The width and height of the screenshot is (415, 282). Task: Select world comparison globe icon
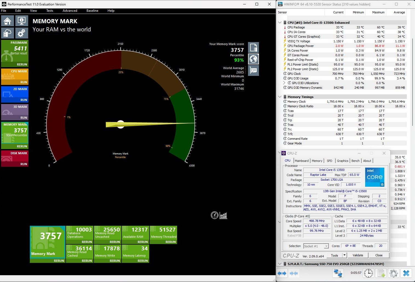(253, 59)
